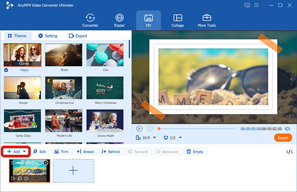Open More Tools toolbox

(x=206, y=20)
